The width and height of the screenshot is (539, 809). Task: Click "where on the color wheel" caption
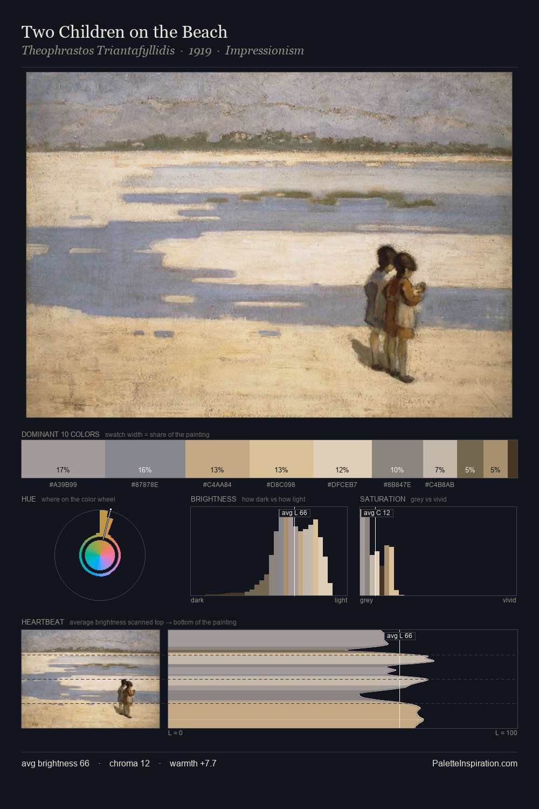tap(78, 499)
